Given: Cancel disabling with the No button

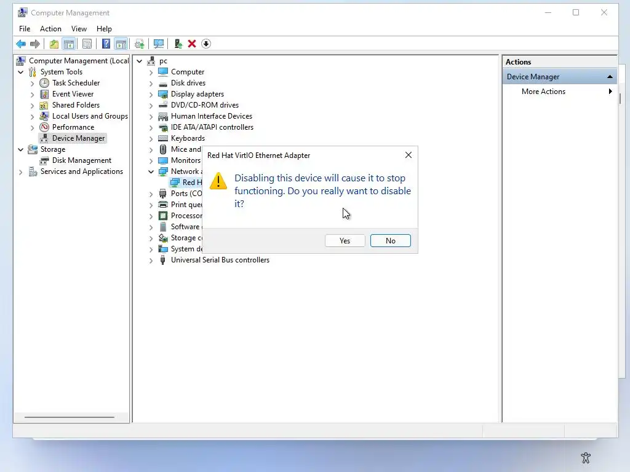Looking at the screenshot, I should (x=391, y=241).
